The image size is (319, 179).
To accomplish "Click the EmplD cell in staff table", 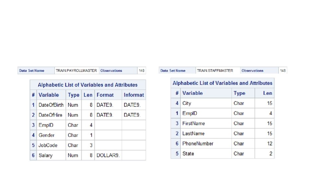I will click(x=206, y=113).
